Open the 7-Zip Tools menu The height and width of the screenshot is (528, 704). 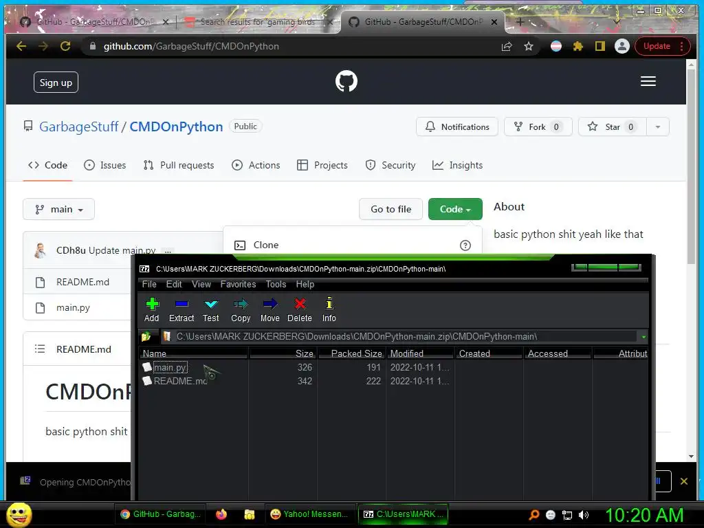(x=276, y=284)
